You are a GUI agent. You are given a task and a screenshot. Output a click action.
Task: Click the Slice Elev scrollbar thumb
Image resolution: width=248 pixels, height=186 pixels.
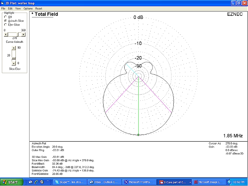(x=13, y=59)
